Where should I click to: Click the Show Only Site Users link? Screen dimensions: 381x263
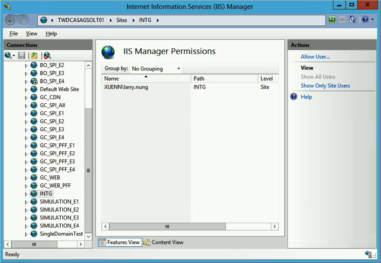325,86
